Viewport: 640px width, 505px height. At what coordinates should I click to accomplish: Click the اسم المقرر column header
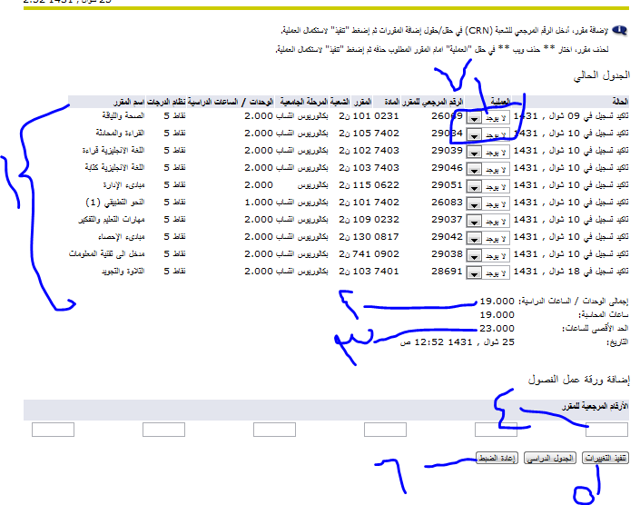(x=129, y=101)
